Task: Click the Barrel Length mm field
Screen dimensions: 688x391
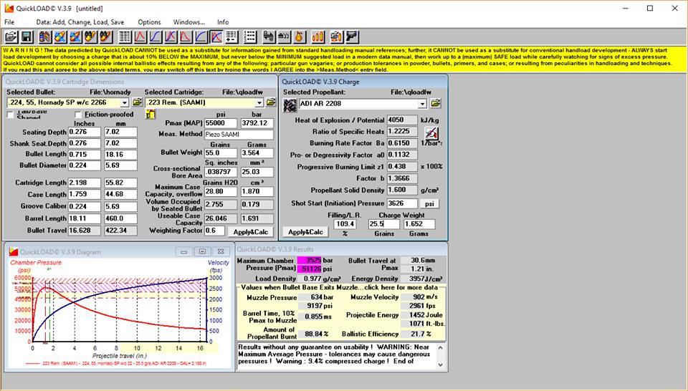Action: tap(120, 218)
